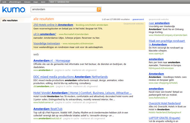The width and height of the screenshot is (190, 123).
Task: Open the web tab in top bar
Action: (x=4, y=2)
